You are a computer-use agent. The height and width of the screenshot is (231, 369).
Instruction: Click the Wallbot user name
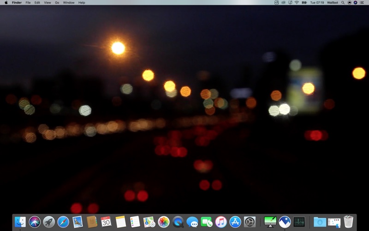[x=333, y=3]
